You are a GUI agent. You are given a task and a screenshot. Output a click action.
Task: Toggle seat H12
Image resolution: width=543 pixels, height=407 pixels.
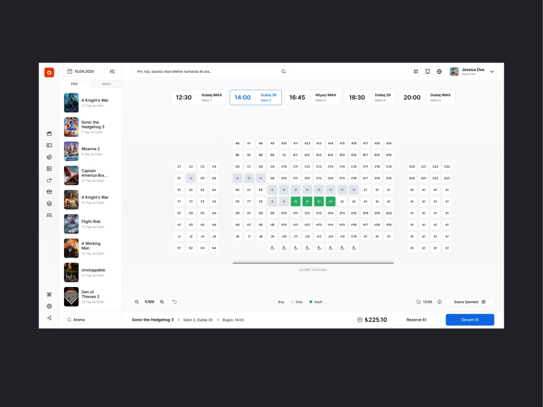tap(307, 225)
